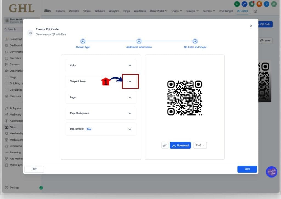This screenshot has width=281, height=199.
Task: Select the QR Color and Shape step circle
Action: (x=195, y=41)
